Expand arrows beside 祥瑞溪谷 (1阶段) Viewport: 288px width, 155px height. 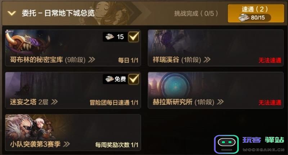pyautogui.click(x=207, y=59)
